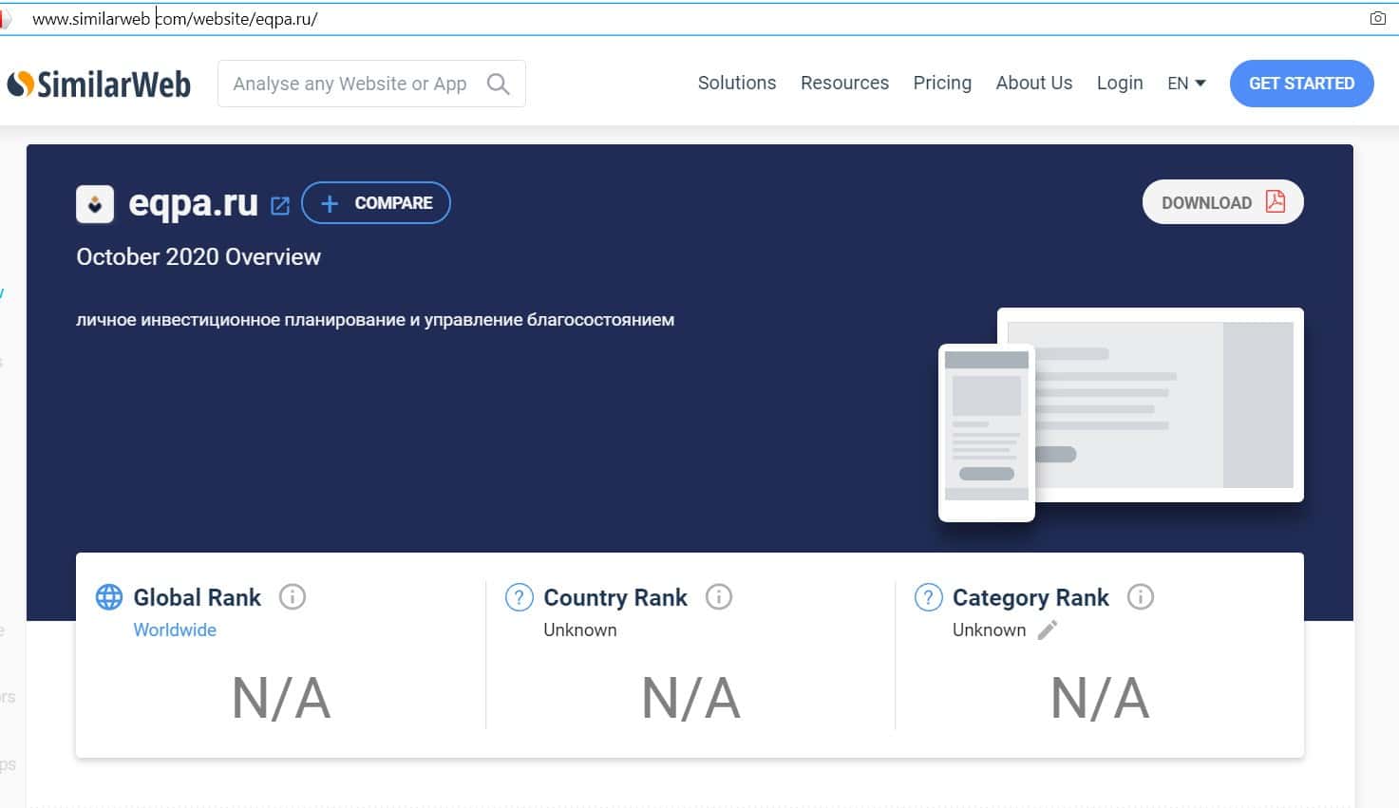Click the October 2020 Overview heading
Screen dimensions: 1399x808
(199, 257)
